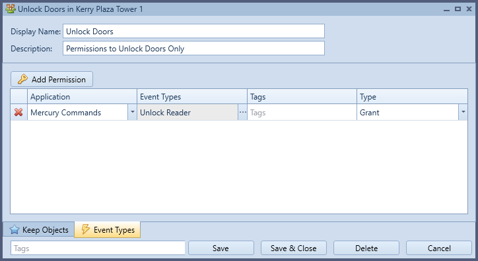Add a new permission
The height and width of the screenshot is (261, 478).
51,79
